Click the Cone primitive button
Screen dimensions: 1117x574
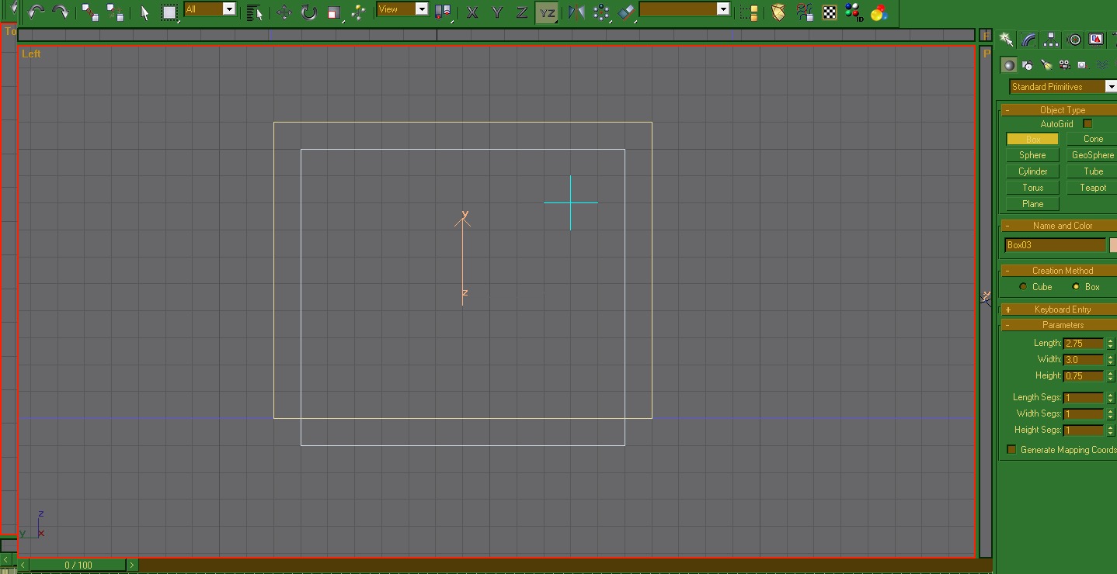pos(1093,139)
